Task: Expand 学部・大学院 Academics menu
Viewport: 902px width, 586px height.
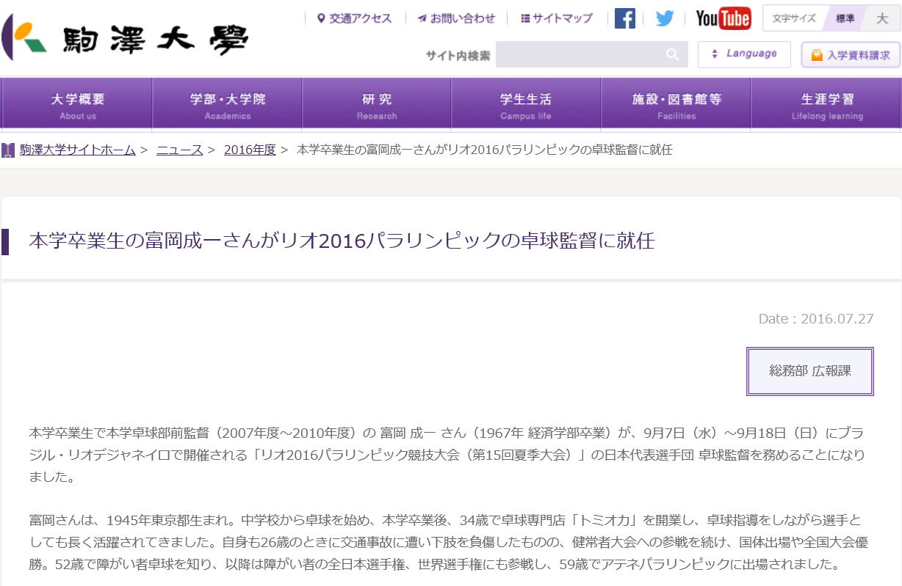Action: pyautogui.click(x=227, y=105)
